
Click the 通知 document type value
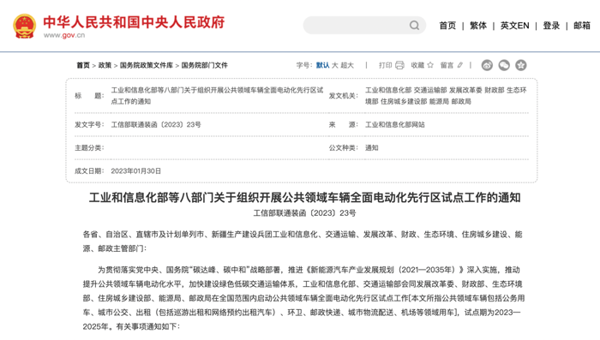click(371, 147)
